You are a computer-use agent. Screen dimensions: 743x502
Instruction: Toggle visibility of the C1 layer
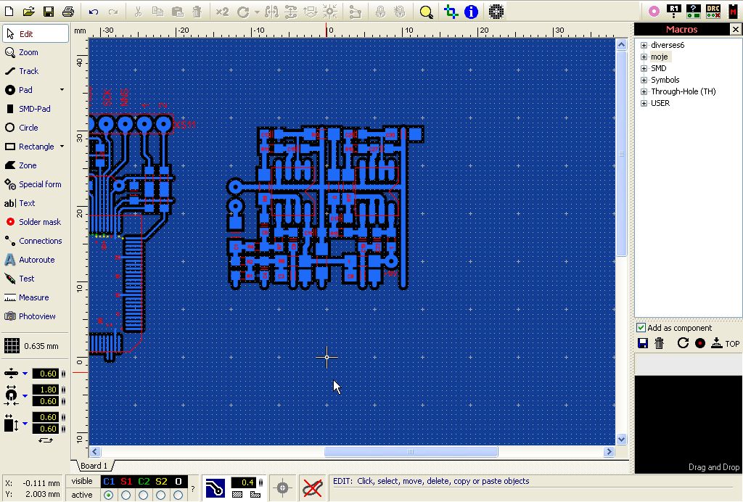click(x=109, y=482)
